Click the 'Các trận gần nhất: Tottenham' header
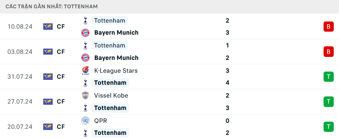339x139 pixels. pos(52,6)
